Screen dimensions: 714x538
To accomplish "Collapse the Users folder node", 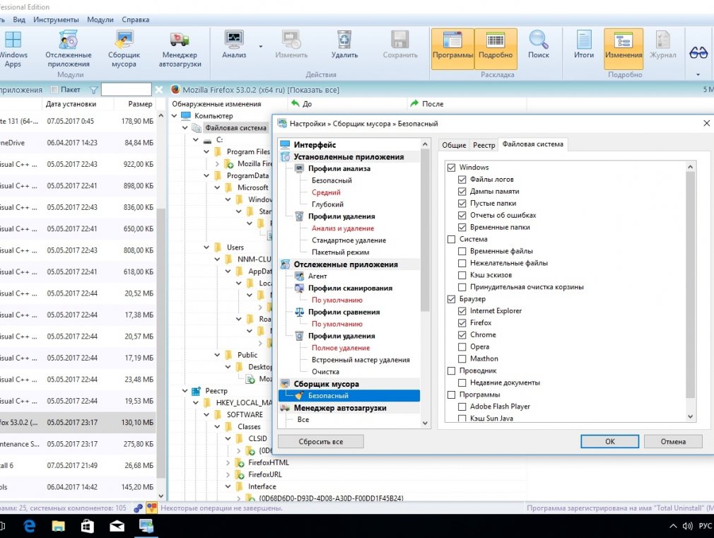I will click(x=206, y=247).
